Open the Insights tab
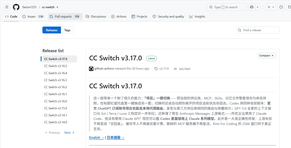 tap(197, 16)
